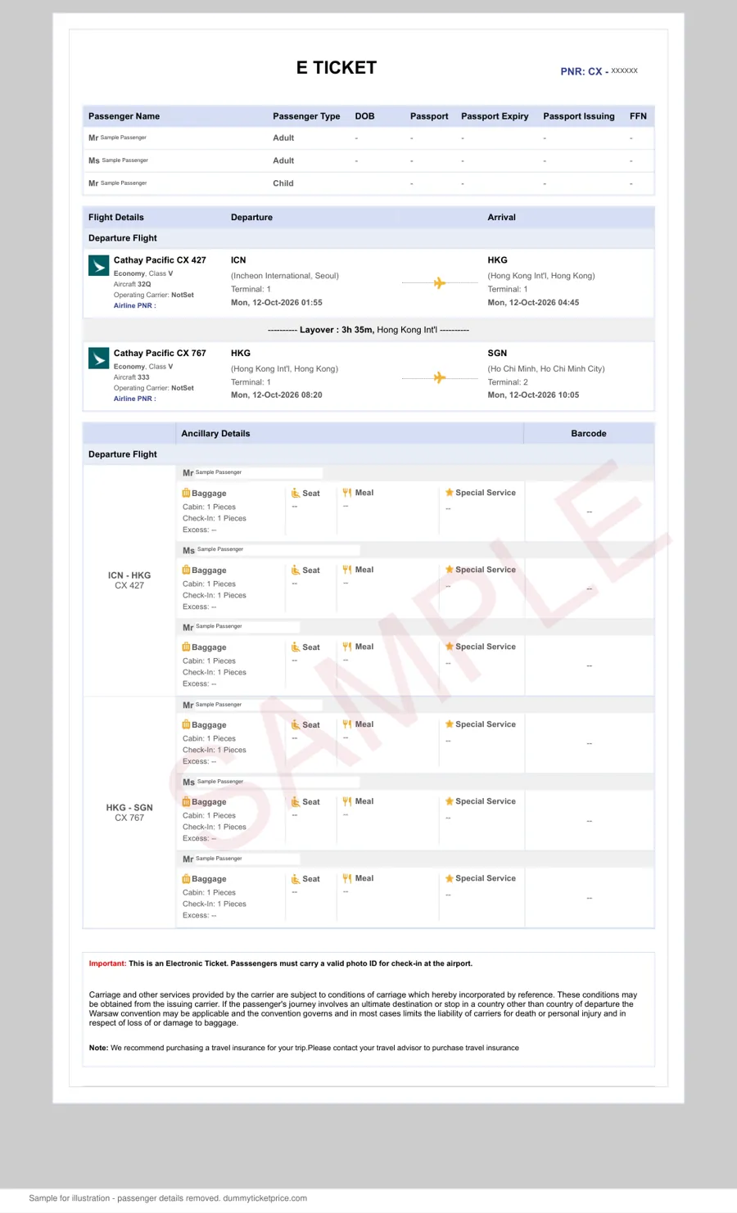Click Ms passenger's Baggage icon under HKG - SGN
Screen dimensions: 737x1213
point(186,801)
